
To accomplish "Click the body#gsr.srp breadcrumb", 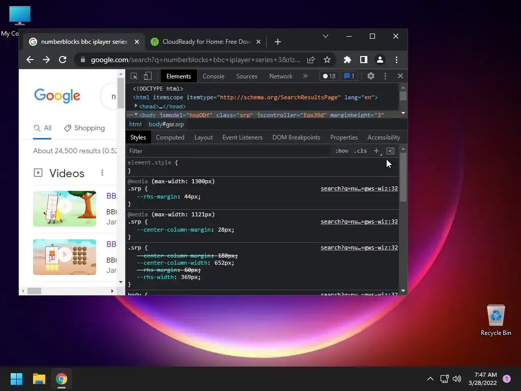I will [166, 124].
